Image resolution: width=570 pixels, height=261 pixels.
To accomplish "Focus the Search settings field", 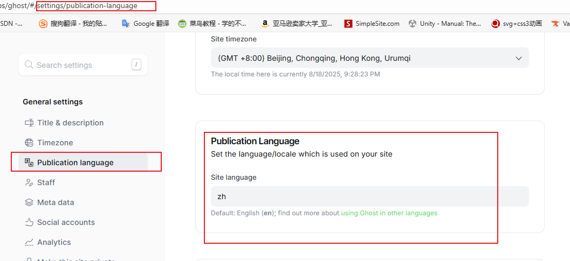I will [81, 65].
